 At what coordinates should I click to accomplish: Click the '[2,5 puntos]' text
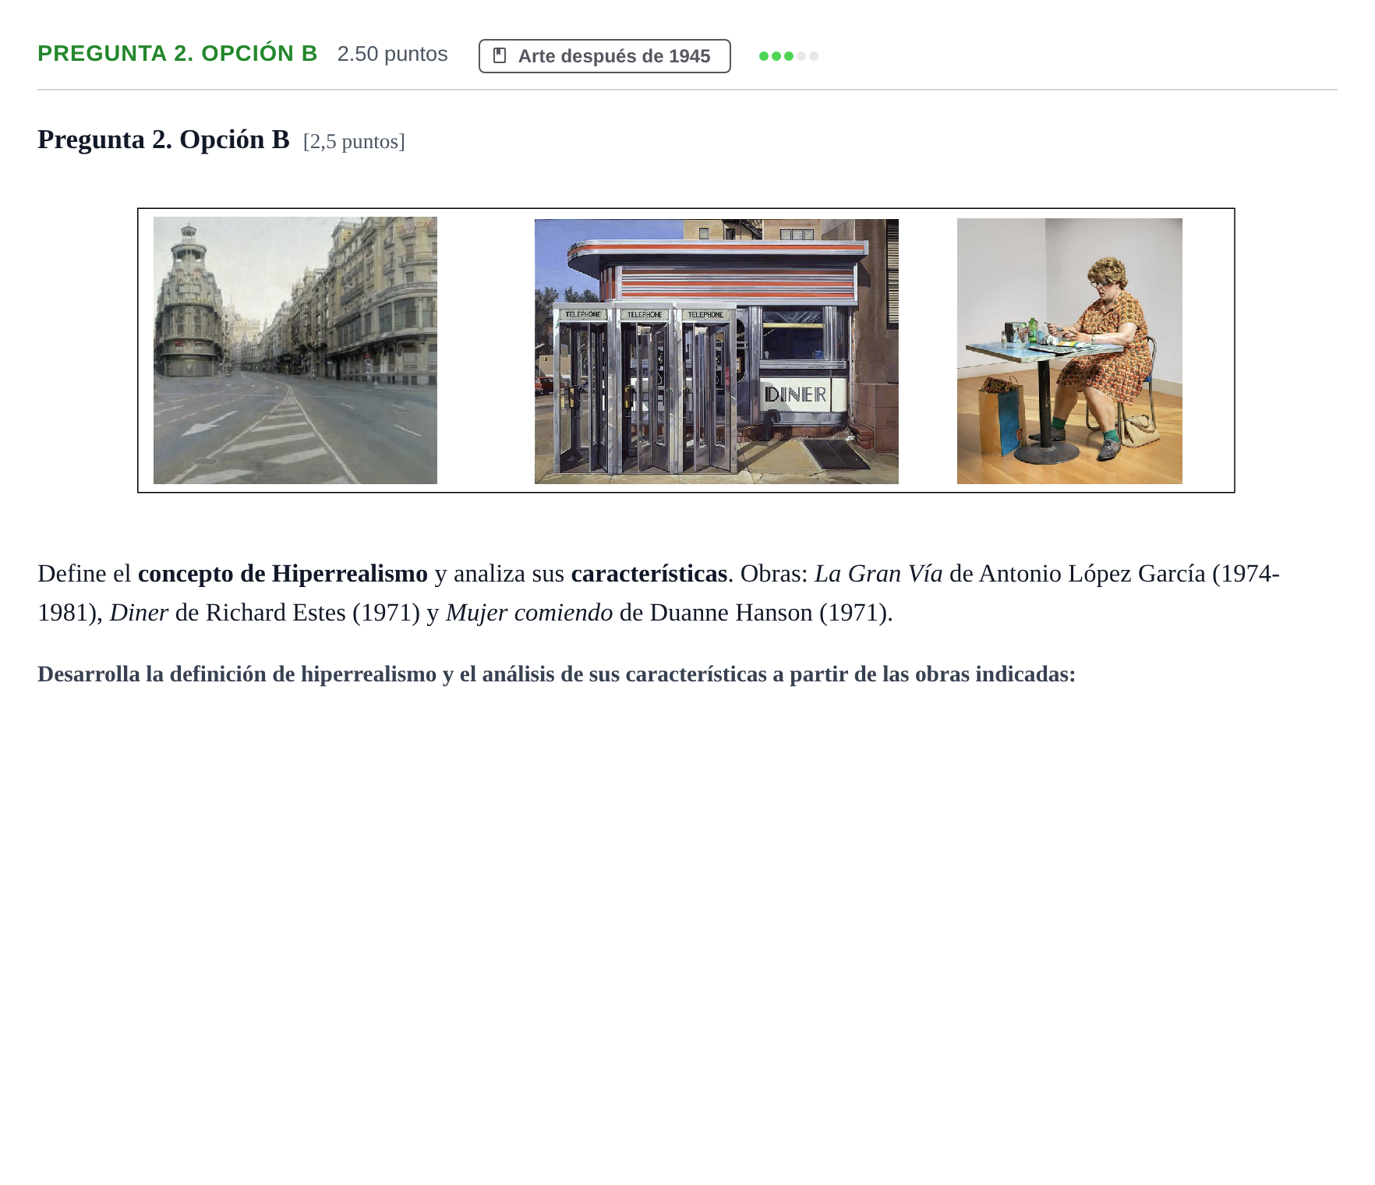click(x=354, y=142)
